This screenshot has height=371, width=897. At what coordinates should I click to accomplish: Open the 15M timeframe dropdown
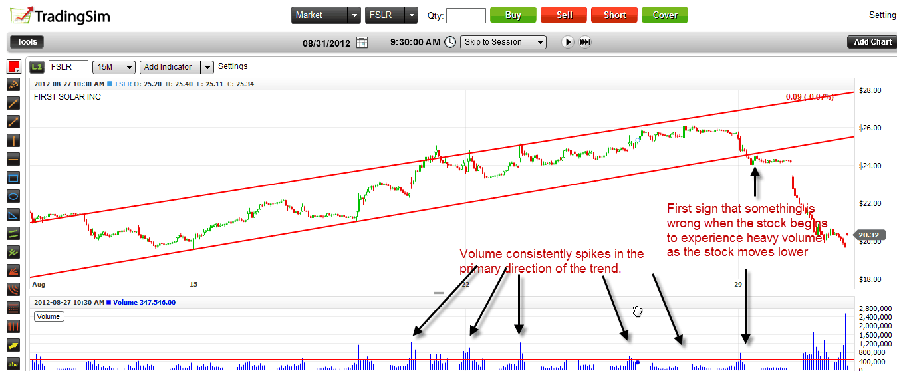click(129, 67)
